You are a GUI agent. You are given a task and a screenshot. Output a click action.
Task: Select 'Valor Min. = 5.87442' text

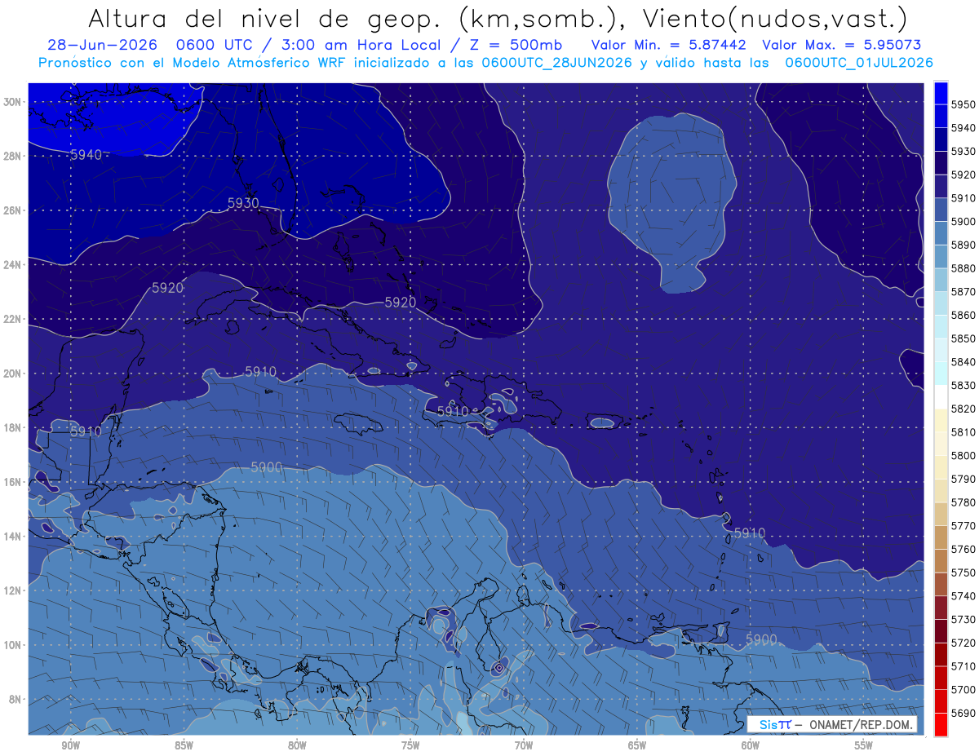pyautogui.click(x=670, y=46)
